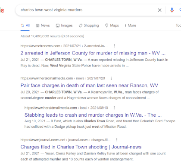
Task: Click the journal-news.net URL breadcrumb
Action: click(x=66, y=140)
